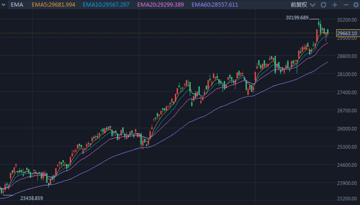Click the 28100.00 price axis label
The height and width of the screenshot is (205, 360).
347,74
